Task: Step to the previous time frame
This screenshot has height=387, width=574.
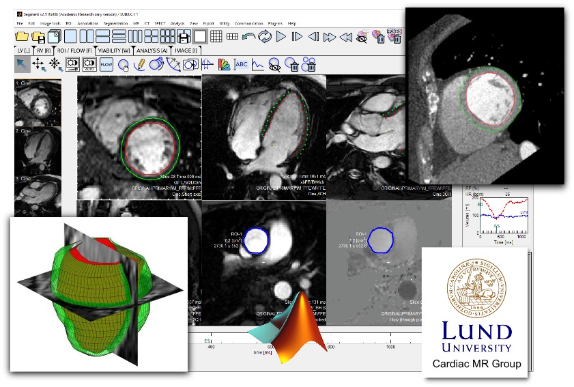Action: (313, 37)
